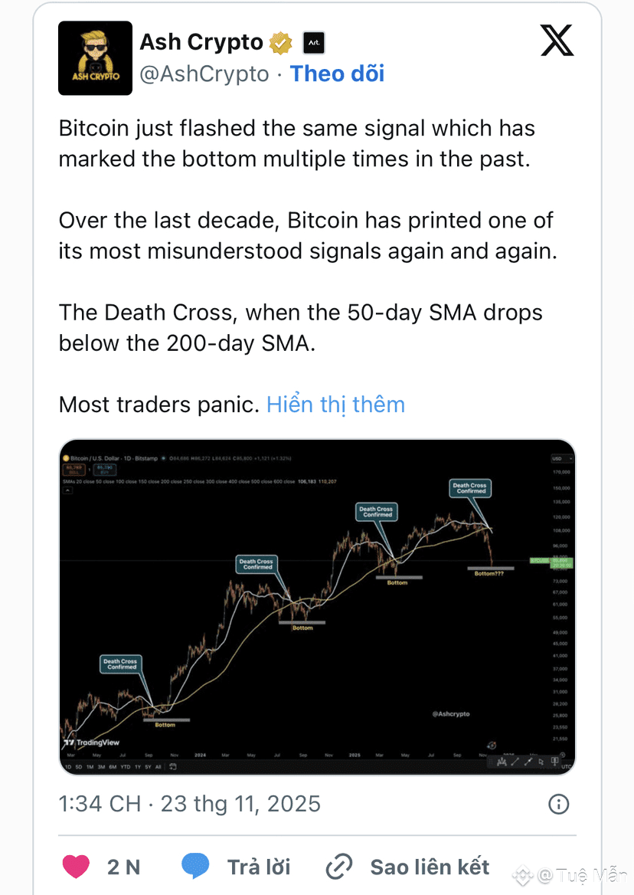Click the black affiliate badge beside name

(x=313, y=43)
